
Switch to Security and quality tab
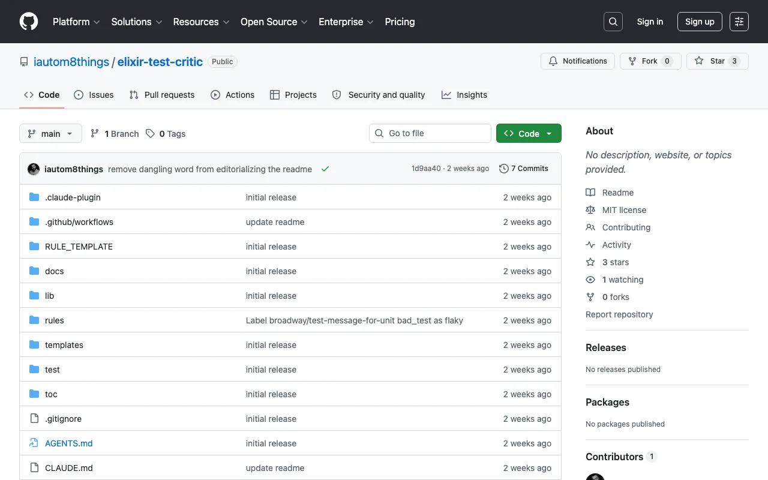click(x=379, y=95)
